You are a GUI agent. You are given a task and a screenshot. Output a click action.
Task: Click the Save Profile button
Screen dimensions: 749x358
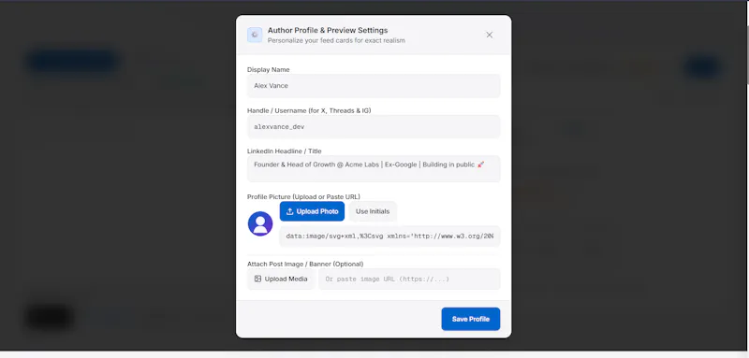471,319
